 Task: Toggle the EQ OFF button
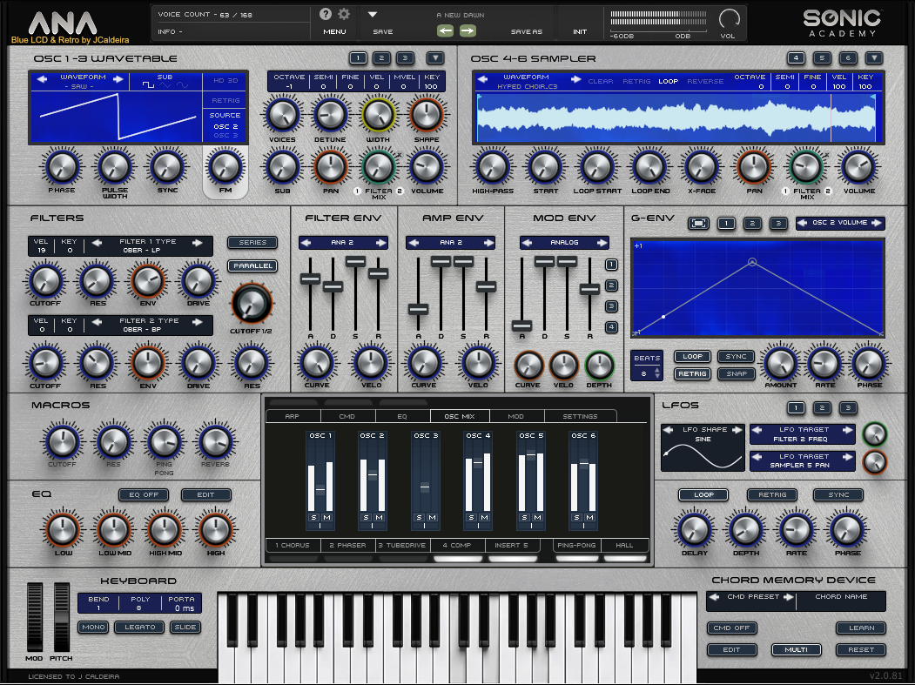[x=144, y=494]
